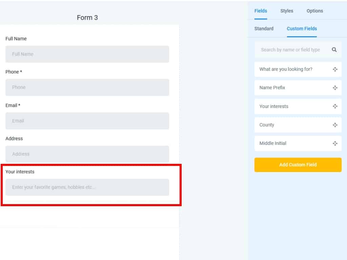This screenshot has height=260, width=347.
Task: Click drag handle for 'What are you looking for?'
Action: [x=335, y=69]
